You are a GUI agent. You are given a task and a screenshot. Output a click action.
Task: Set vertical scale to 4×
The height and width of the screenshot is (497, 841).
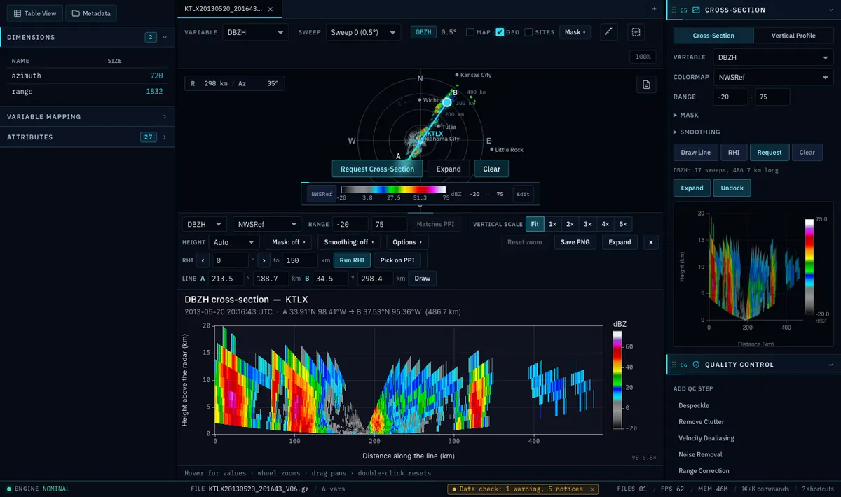point(605,224)
